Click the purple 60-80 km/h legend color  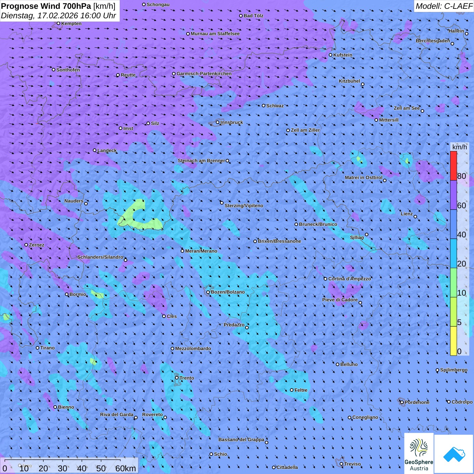[453, 195]
